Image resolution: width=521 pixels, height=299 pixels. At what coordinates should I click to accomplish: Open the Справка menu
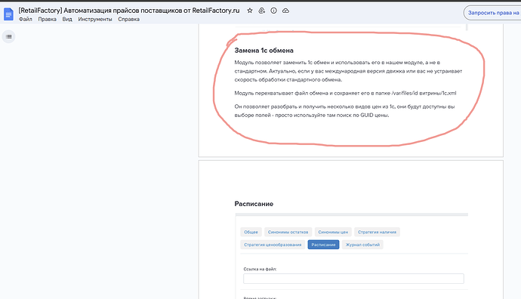tap(128, 20)
